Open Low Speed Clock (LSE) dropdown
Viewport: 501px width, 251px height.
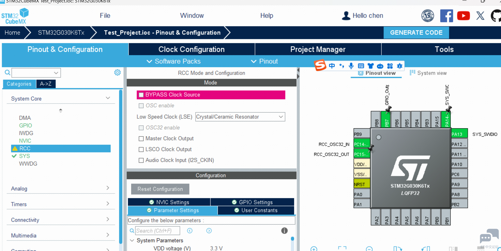[x=240, y=117]
